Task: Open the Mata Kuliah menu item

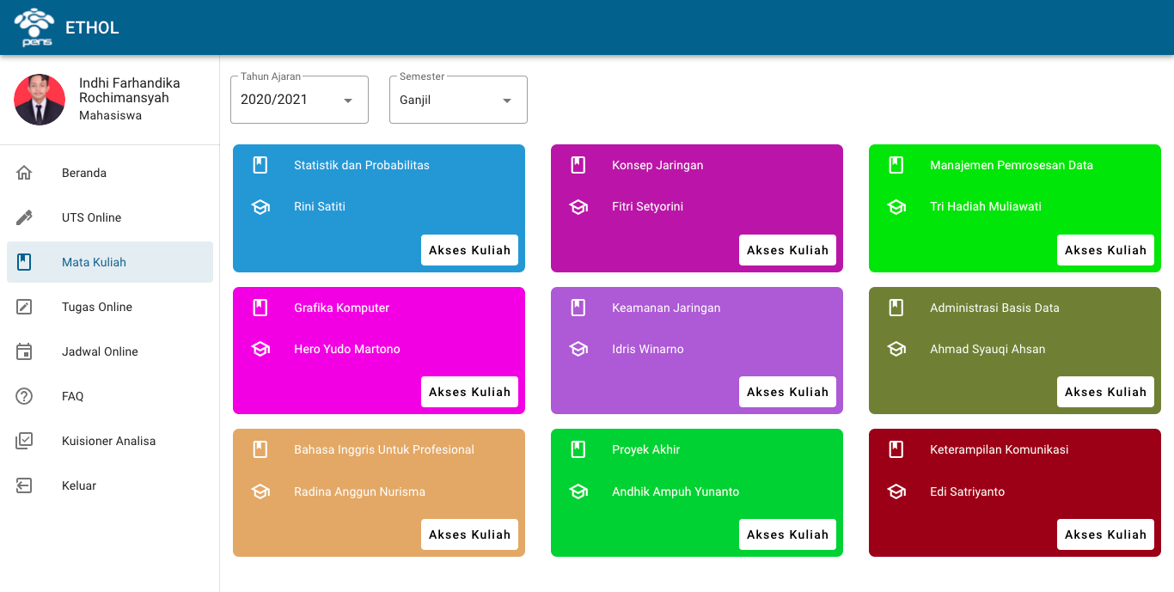Action: 110,262
